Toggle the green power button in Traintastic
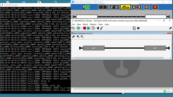This screenshot has width=173, height=97. [78, 28]
